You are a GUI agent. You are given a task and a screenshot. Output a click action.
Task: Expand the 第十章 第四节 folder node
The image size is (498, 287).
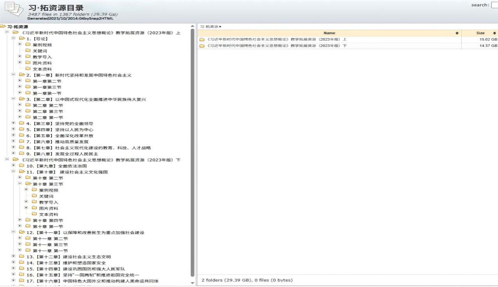[20, 220]
